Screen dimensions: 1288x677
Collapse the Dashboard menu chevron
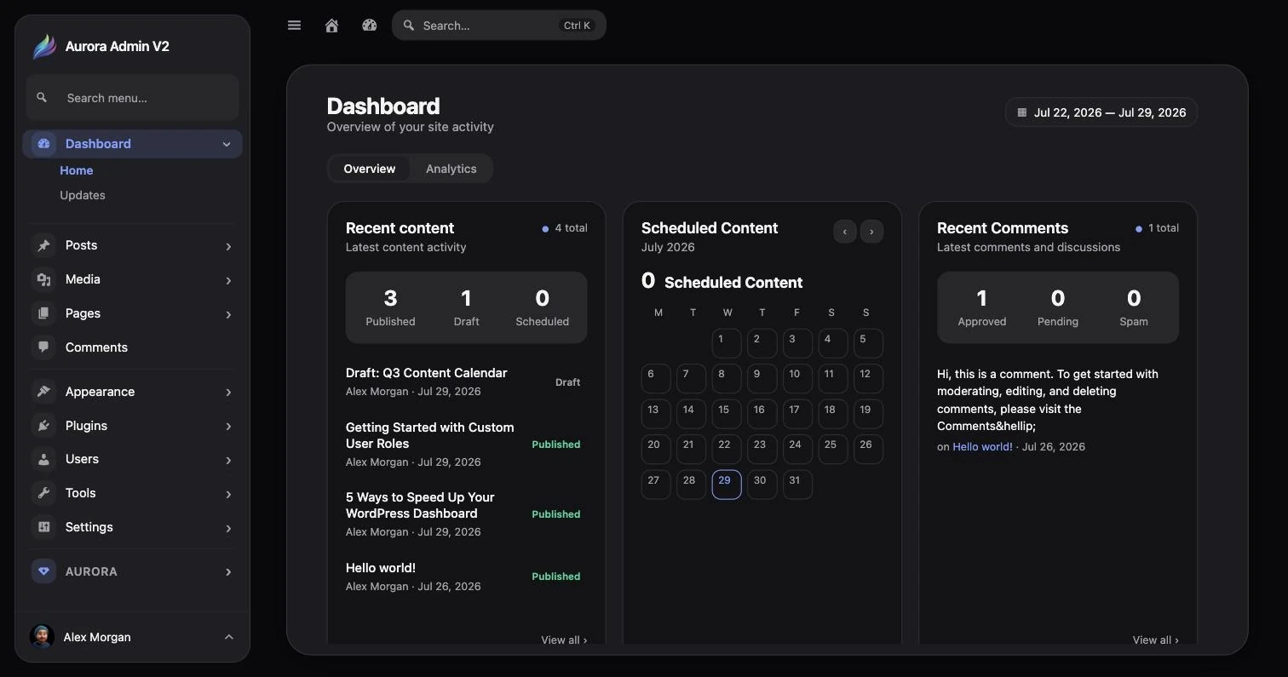coord(227,144)
